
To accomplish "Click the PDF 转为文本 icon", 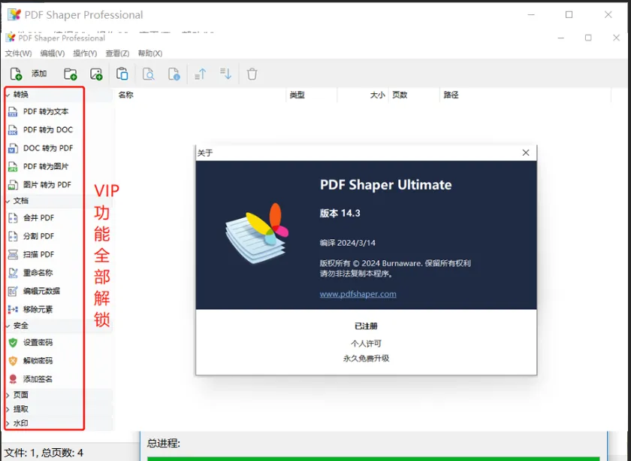I will (x=13, y=111).
